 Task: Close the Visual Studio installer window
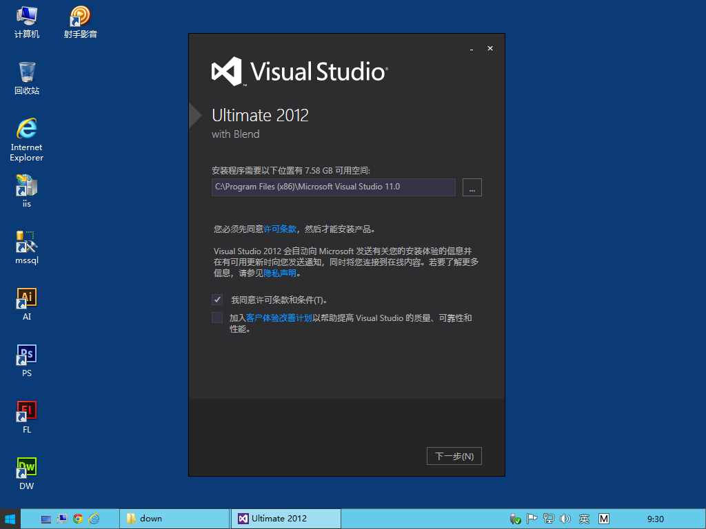490,49
